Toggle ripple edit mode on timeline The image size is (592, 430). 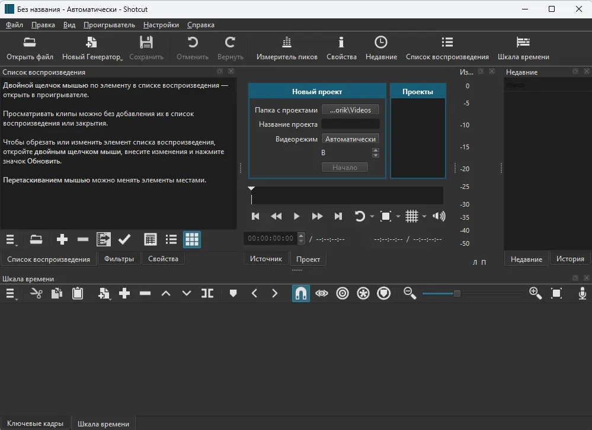[x=343, y=293]
